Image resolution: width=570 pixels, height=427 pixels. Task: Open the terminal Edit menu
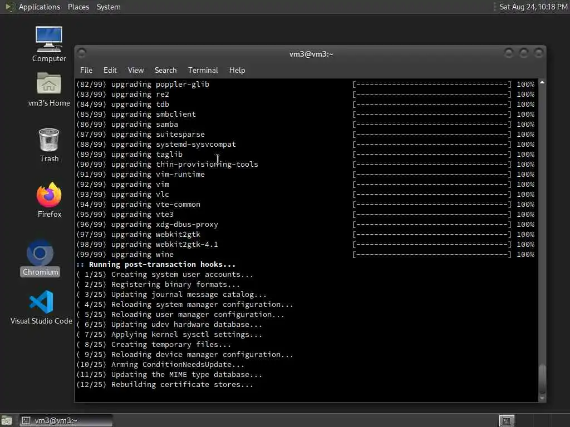pos(110,70)
